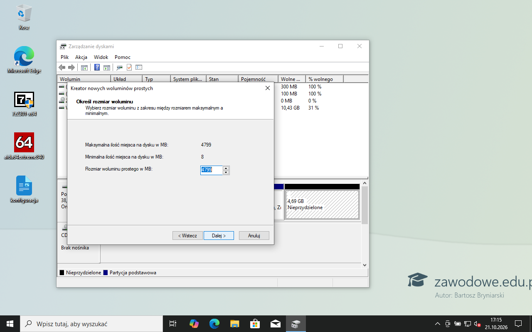Open Mail app from the taskbar

pyautogui.click(x=275, y=324)
